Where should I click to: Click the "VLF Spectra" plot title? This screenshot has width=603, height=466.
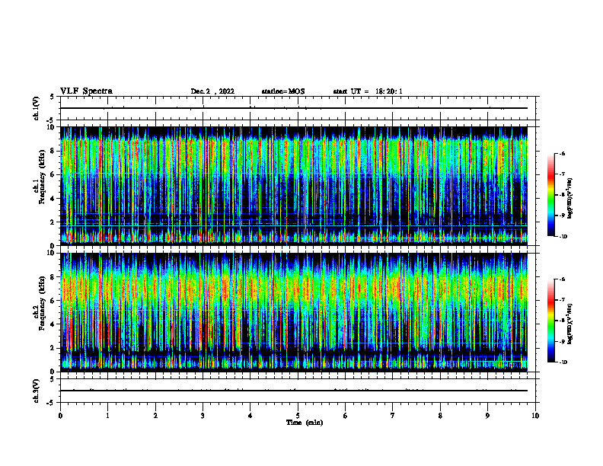point(86,91)
